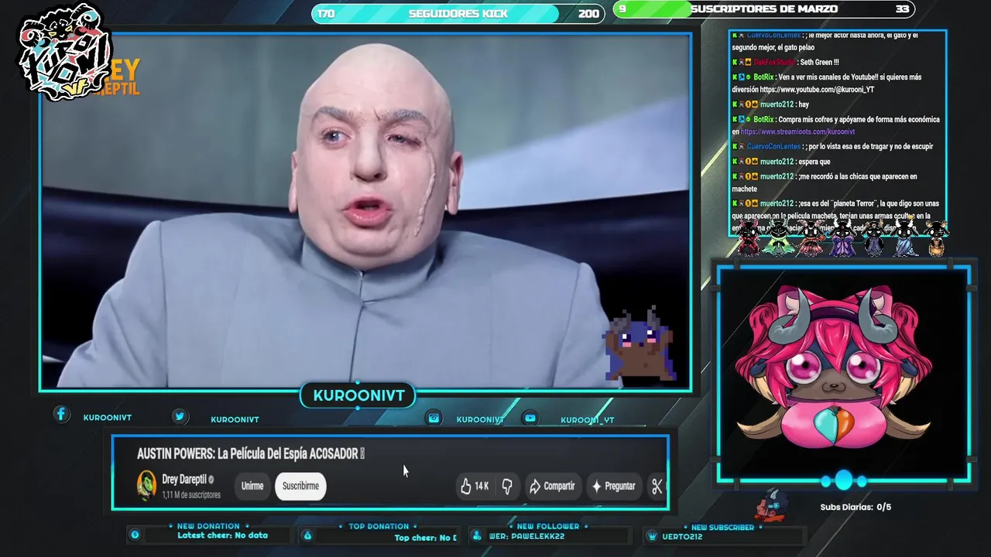
Task: Click the green-caped chibi sprite below chat
Action: (777, 237)
